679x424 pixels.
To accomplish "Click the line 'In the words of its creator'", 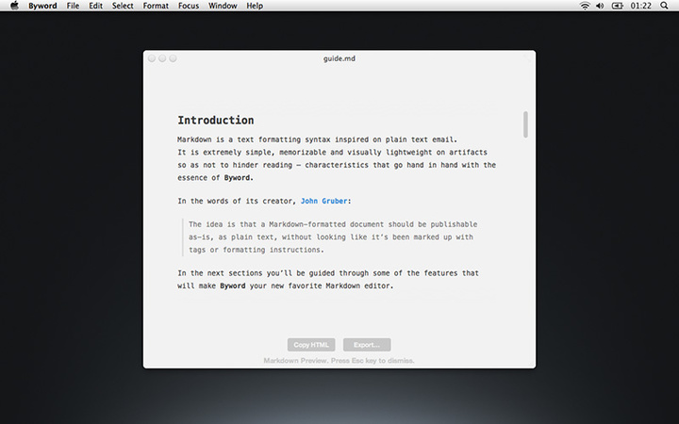I will (264, 201).
